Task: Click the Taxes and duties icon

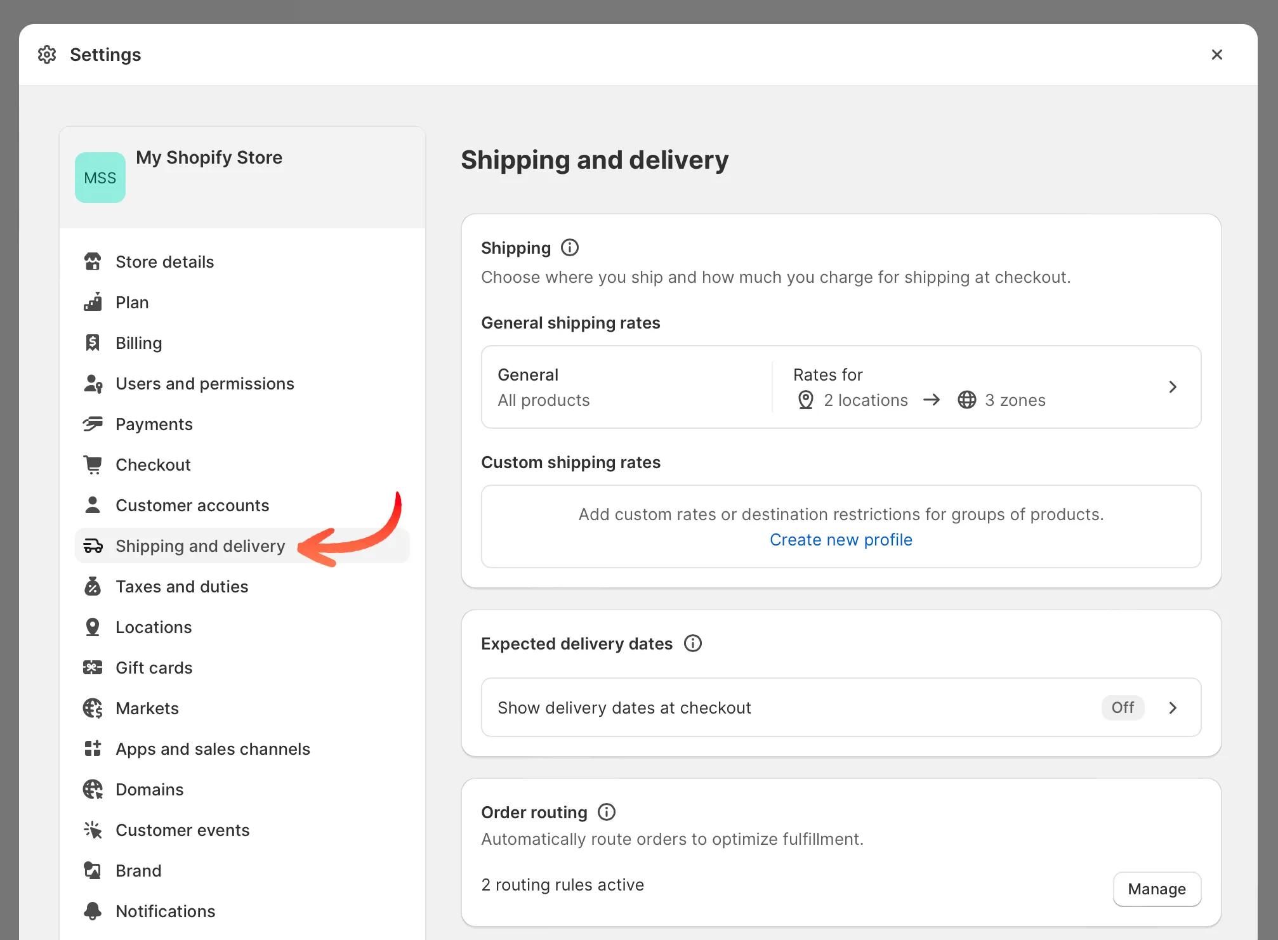Action: (93, 586)
